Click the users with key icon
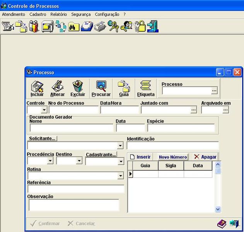 pyautogui.click(x=126, y=26)
